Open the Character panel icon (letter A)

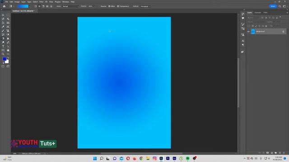[243, 41]
